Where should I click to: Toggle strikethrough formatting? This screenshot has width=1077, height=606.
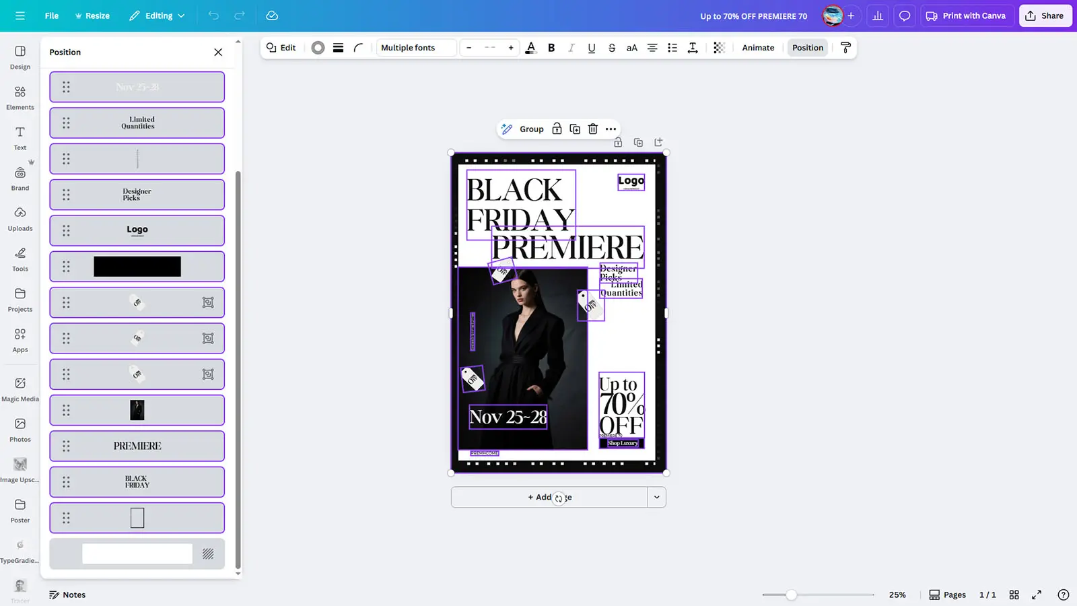611,48
